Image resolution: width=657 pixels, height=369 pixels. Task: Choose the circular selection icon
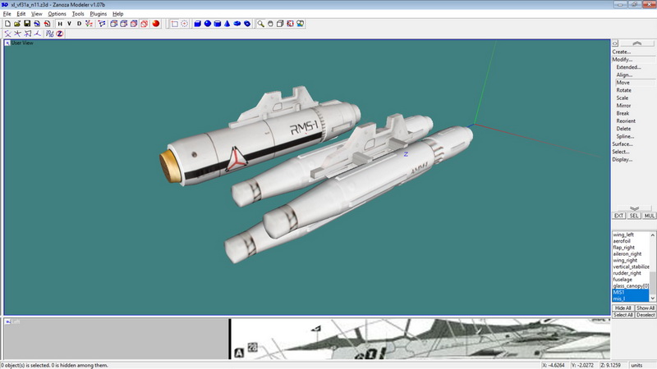pyautogui.click(x=184, y=24)
